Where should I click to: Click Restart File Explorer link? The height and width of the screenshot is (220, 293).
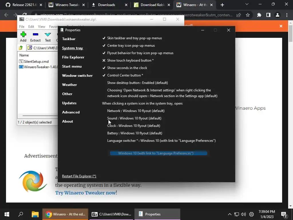[x=79, y=176]
